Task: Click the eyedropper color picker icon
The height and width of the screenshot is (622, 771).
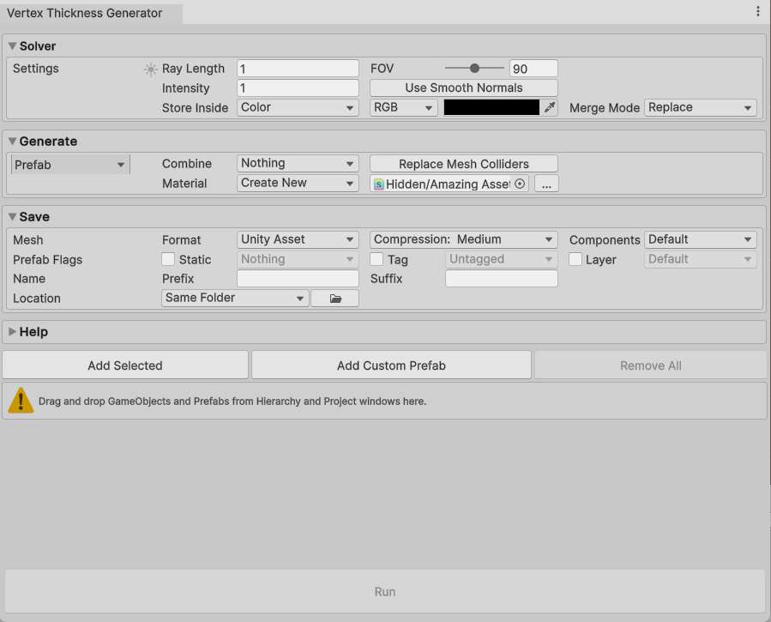Action: tap(551, 107)
